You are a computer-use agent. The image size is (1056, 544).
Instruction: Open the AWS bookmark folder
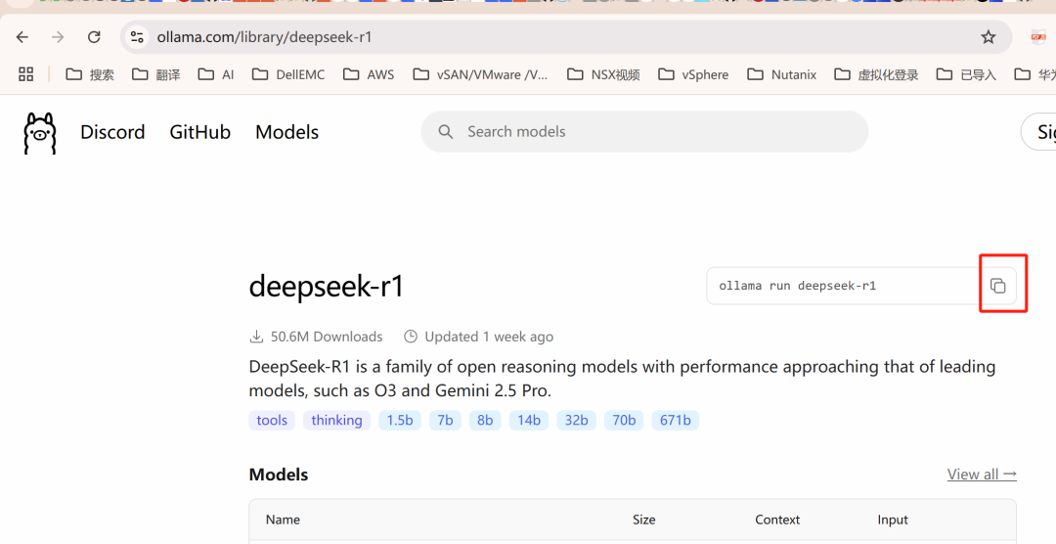(369, 74)
